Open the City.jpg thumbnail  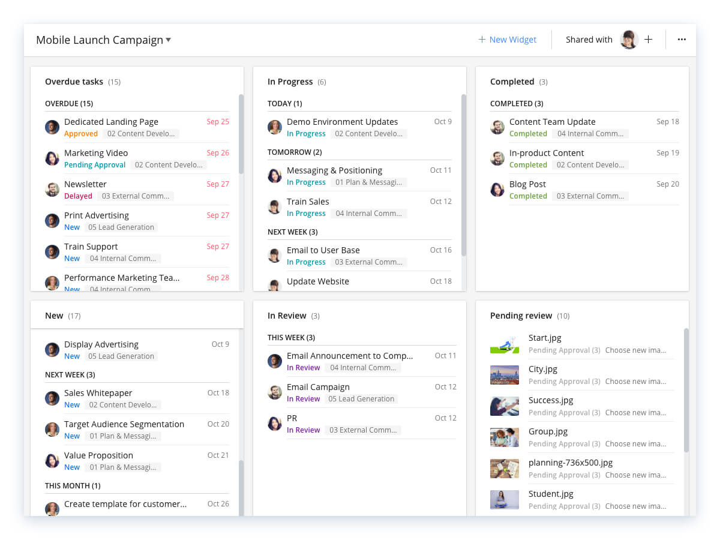point(505,375)
